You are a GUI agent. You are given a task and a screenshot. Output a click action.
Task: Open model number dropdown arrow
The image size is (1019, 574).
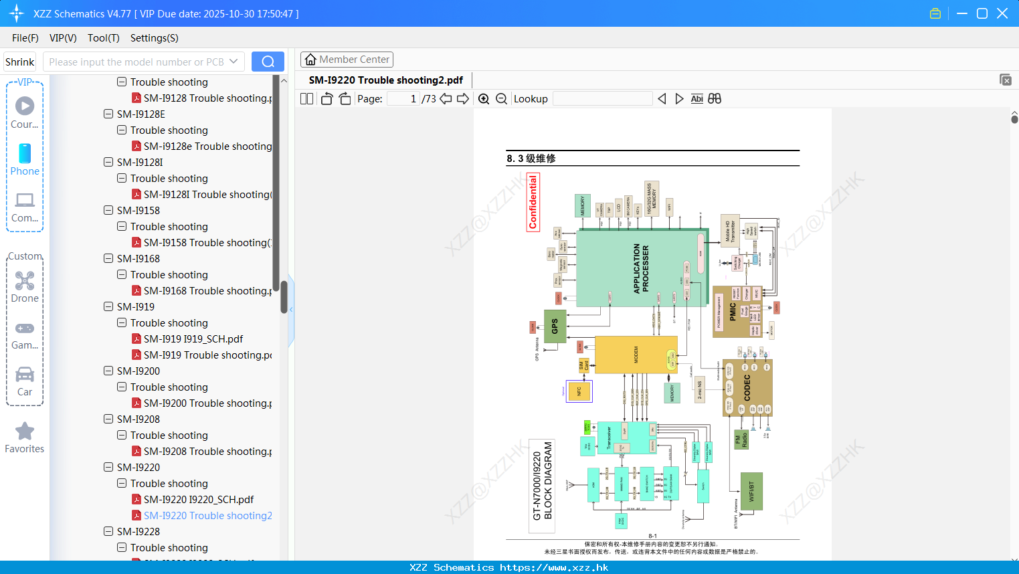coord(234,62)
